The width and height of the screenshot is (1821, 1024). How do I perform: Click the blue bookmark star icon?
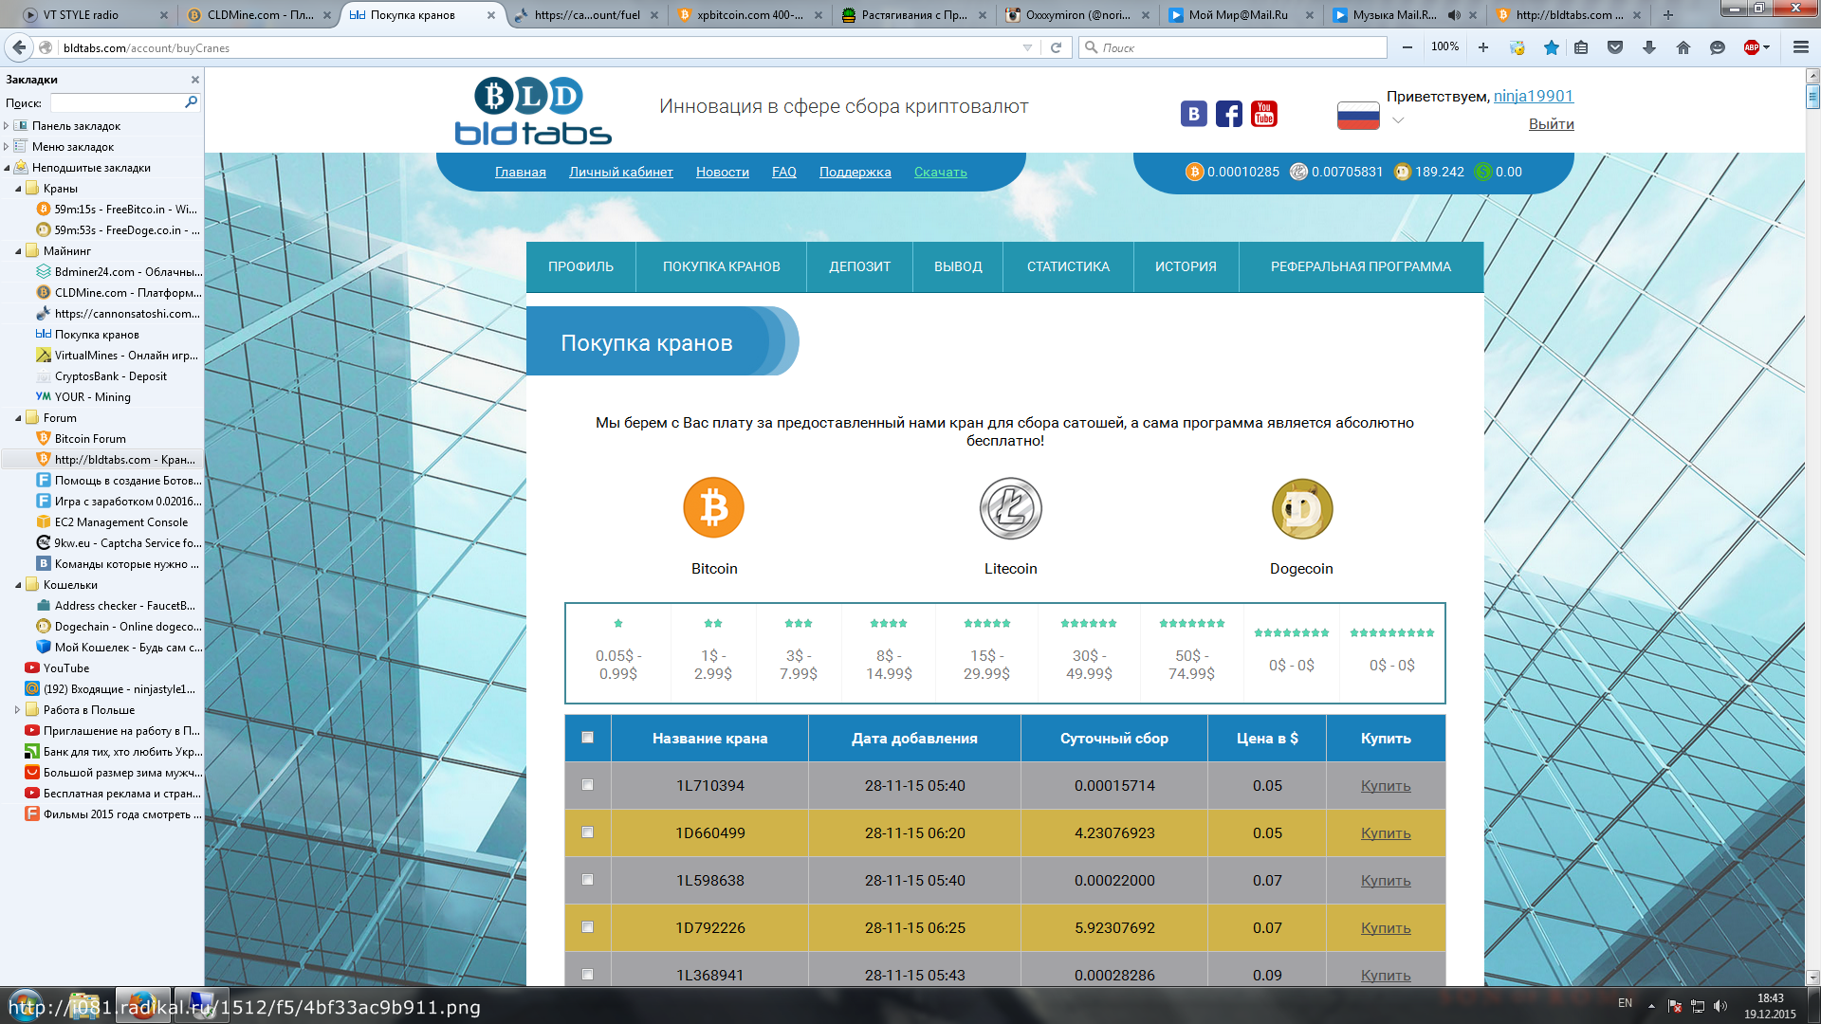click(1552, 47)
